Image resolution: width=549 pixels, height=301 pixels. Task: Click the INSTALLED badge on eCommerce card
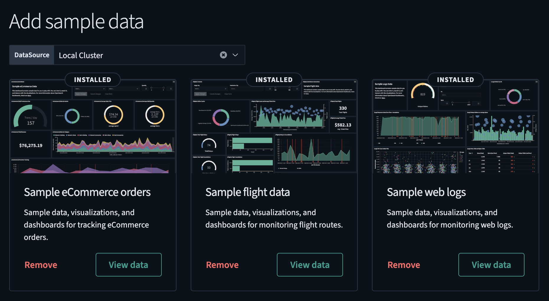pos(93,80)
